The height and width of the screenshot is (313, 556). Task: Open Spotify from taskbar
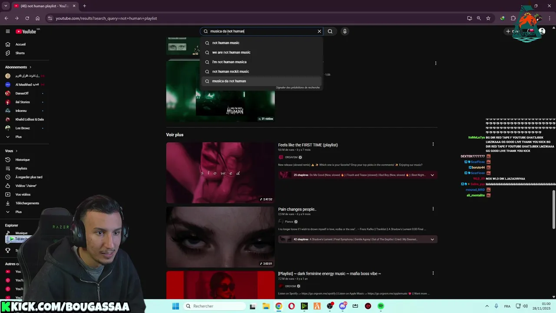pos(381,306)
